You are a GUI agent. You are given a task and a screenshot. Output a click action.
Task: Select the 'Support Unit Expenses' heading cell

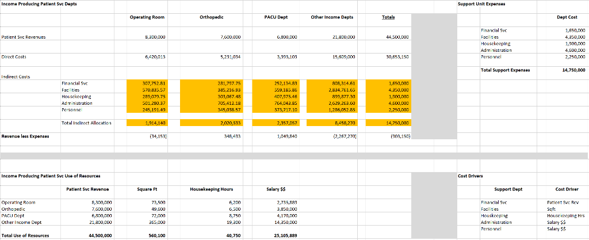pyautogui.click(x=481, y=4)
